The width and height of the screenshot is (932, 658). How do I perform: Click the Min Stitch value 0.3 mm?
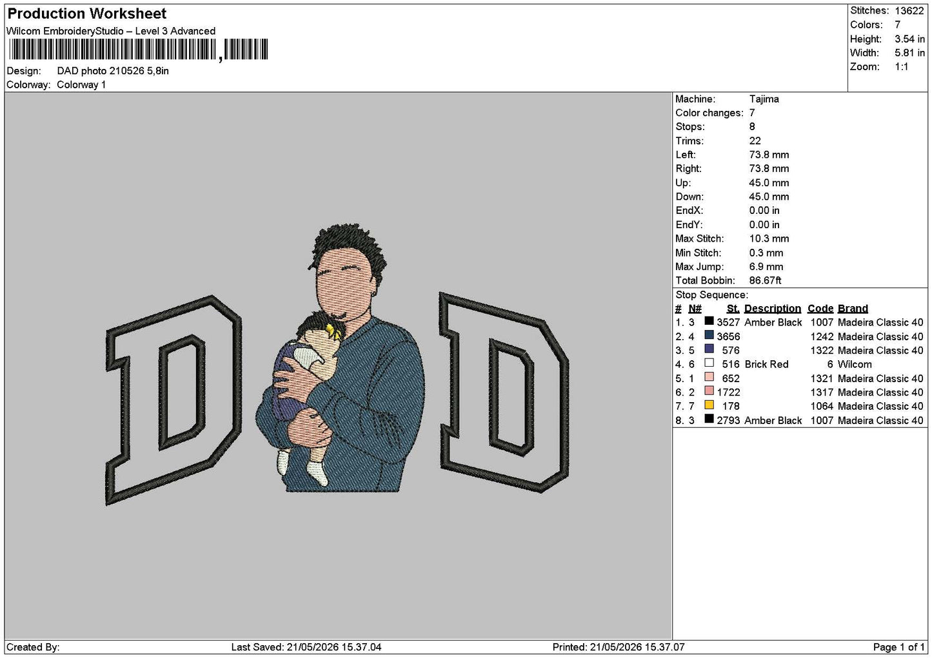(x=766, y=253)
